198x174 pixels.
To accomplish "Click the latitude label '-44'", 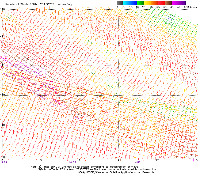I will [x=2, y=65].
